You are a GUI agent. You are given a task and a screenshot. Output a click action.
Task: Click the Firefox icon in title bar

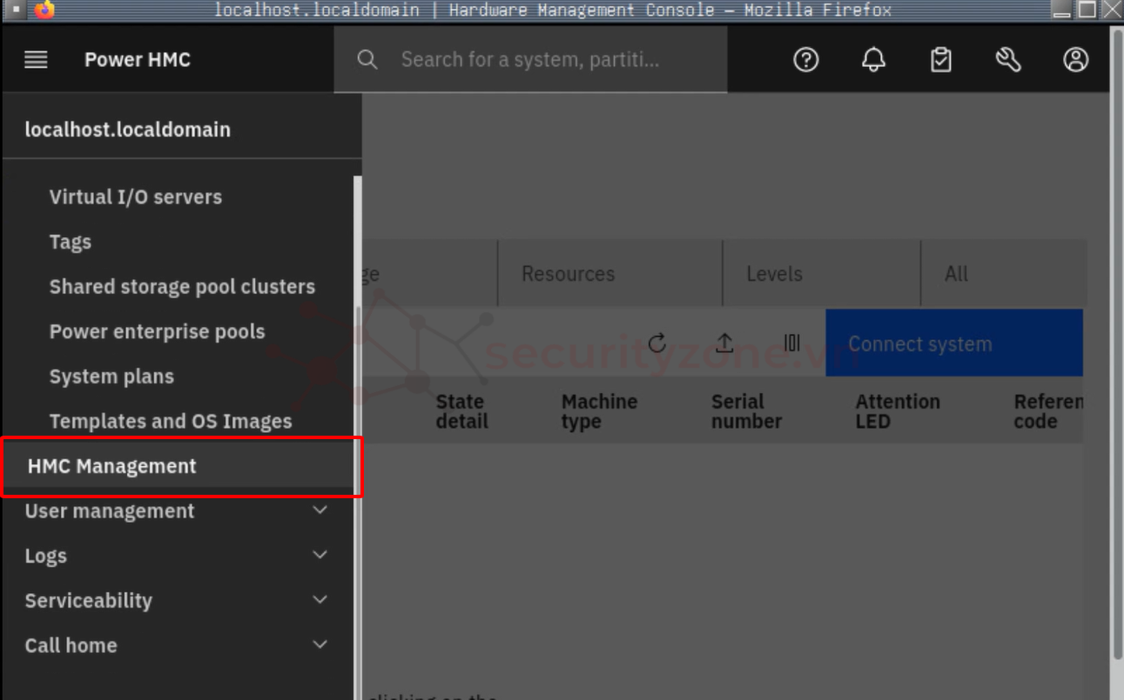(44, 10)
